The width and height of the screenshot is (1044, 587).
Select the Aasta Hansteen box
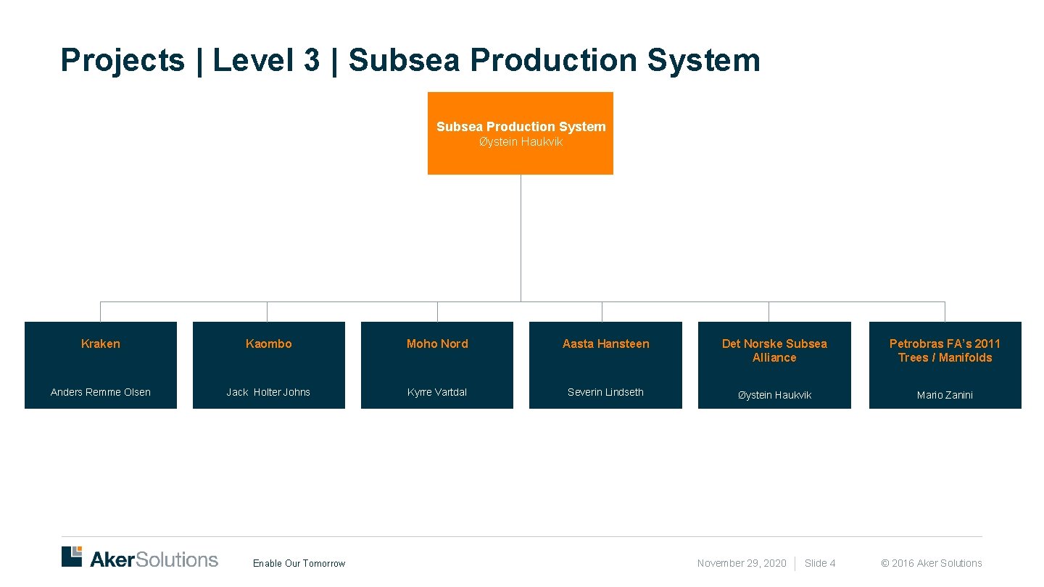pos(605,365)
